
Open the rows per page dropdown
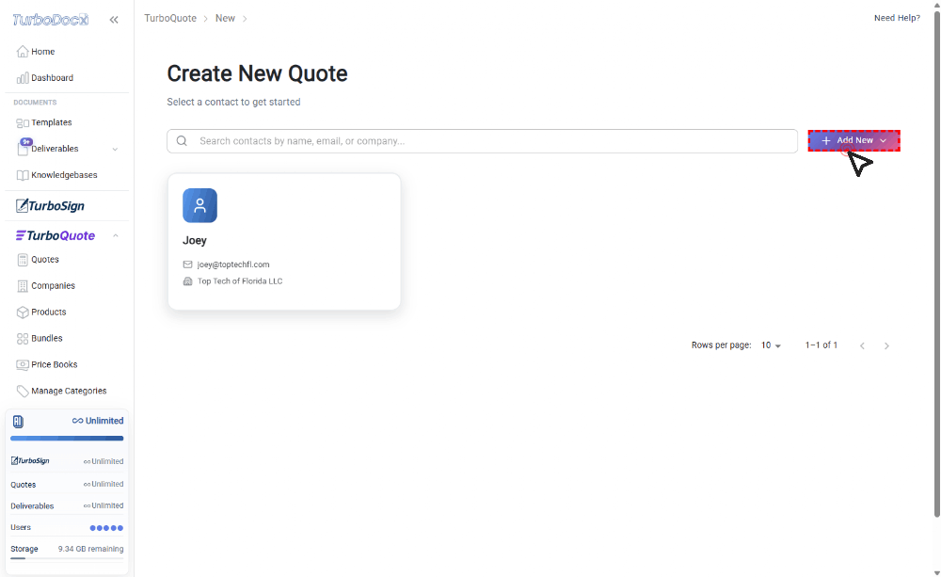tap(771, 345)
